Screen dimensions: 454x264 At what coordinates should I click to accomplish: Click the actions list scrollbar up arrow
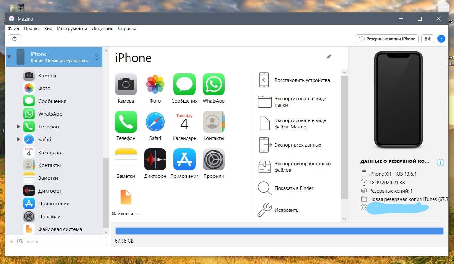[x=344, y=73]
